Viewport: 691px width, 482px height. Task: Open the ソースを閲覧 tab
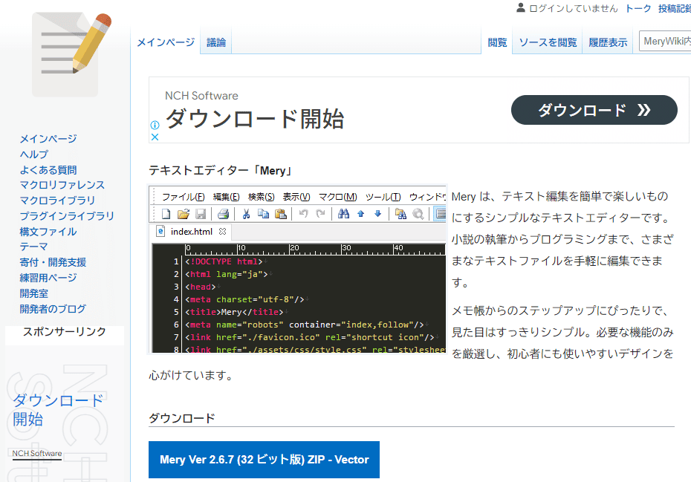pos(548,42)
